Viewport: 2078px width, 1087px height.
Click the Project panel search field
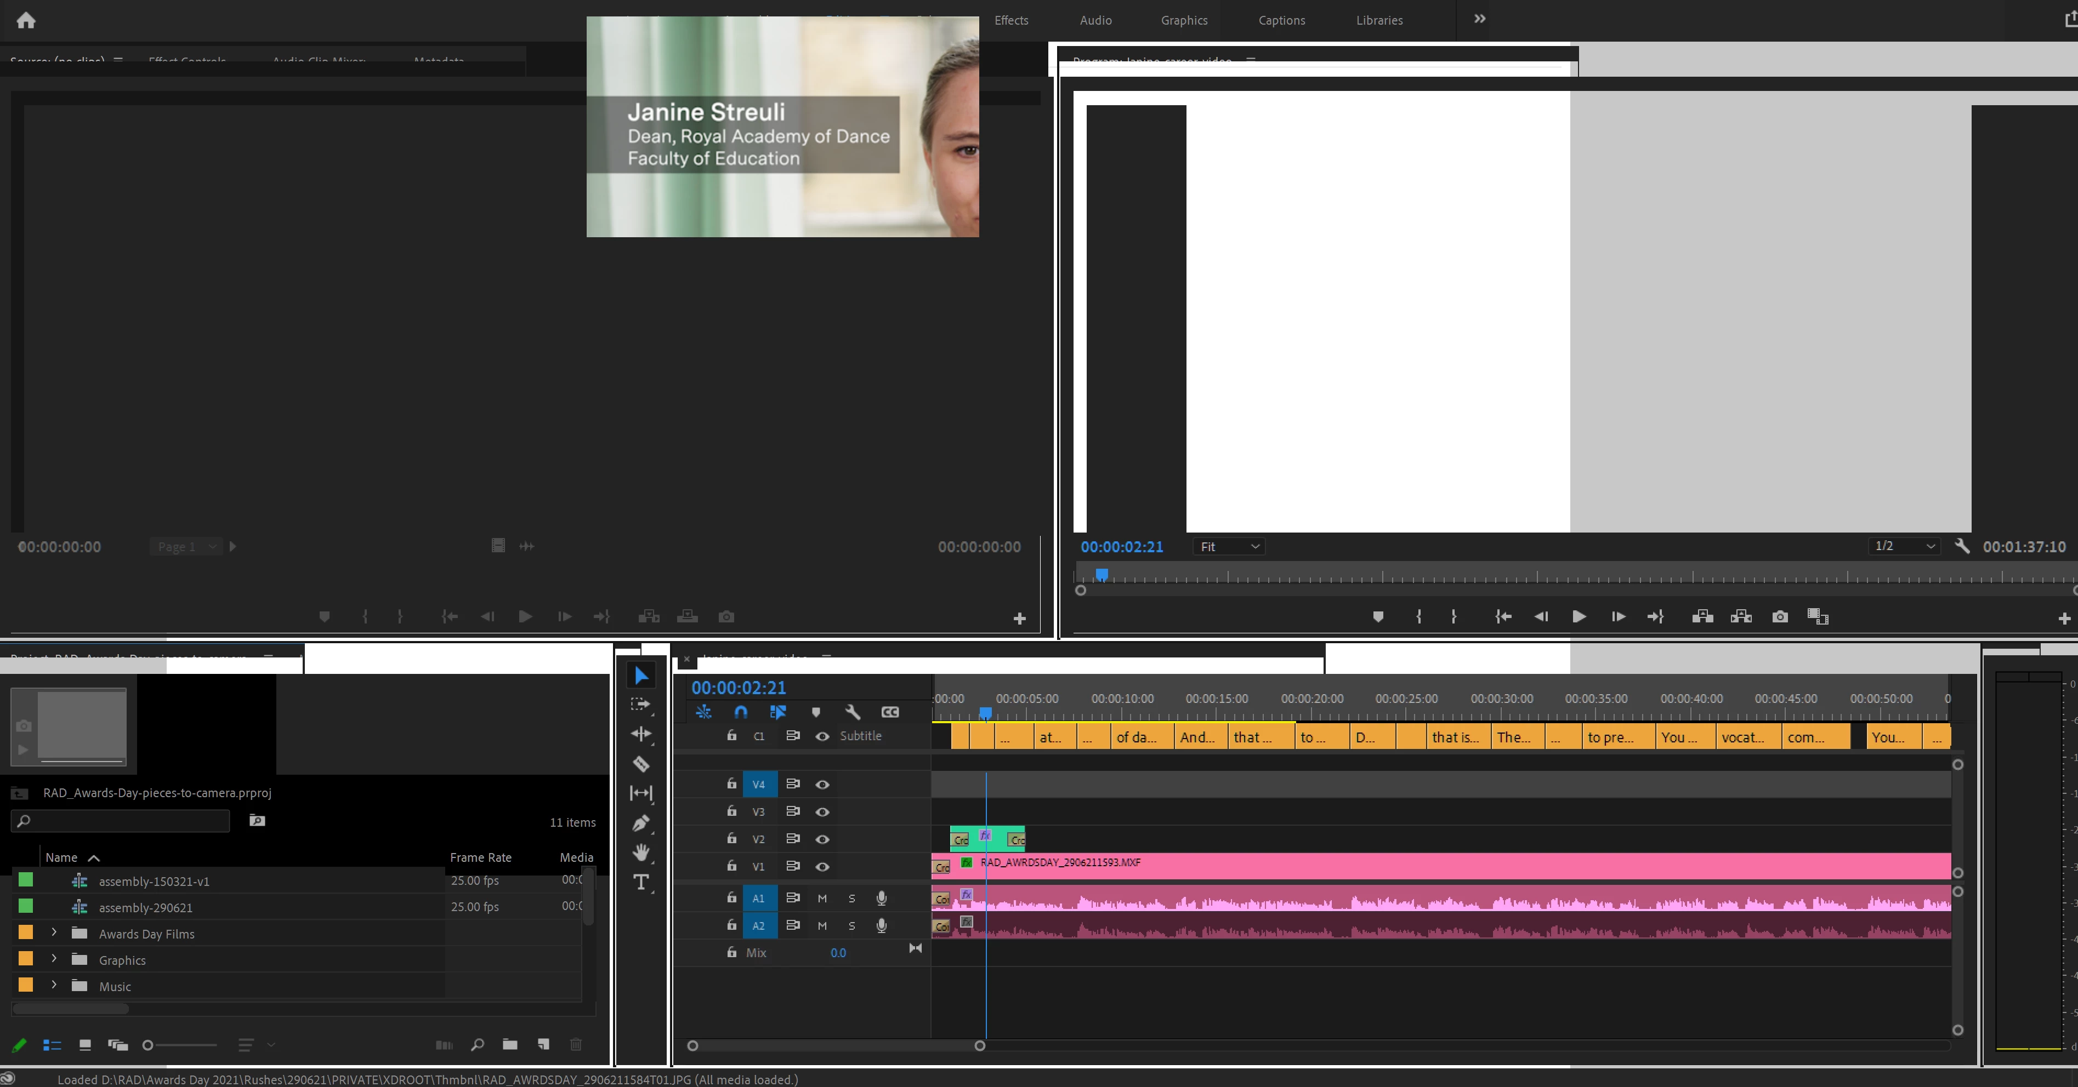[x=121, y=821]
